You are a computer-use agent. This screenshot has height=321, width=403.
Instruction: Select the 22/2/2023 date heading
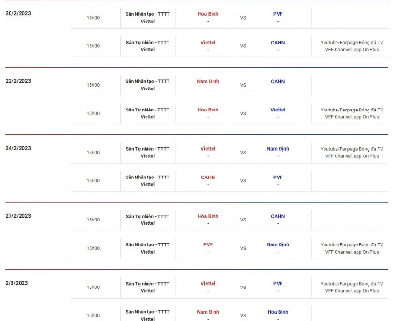pyautogui.click(x=18, y=81)
